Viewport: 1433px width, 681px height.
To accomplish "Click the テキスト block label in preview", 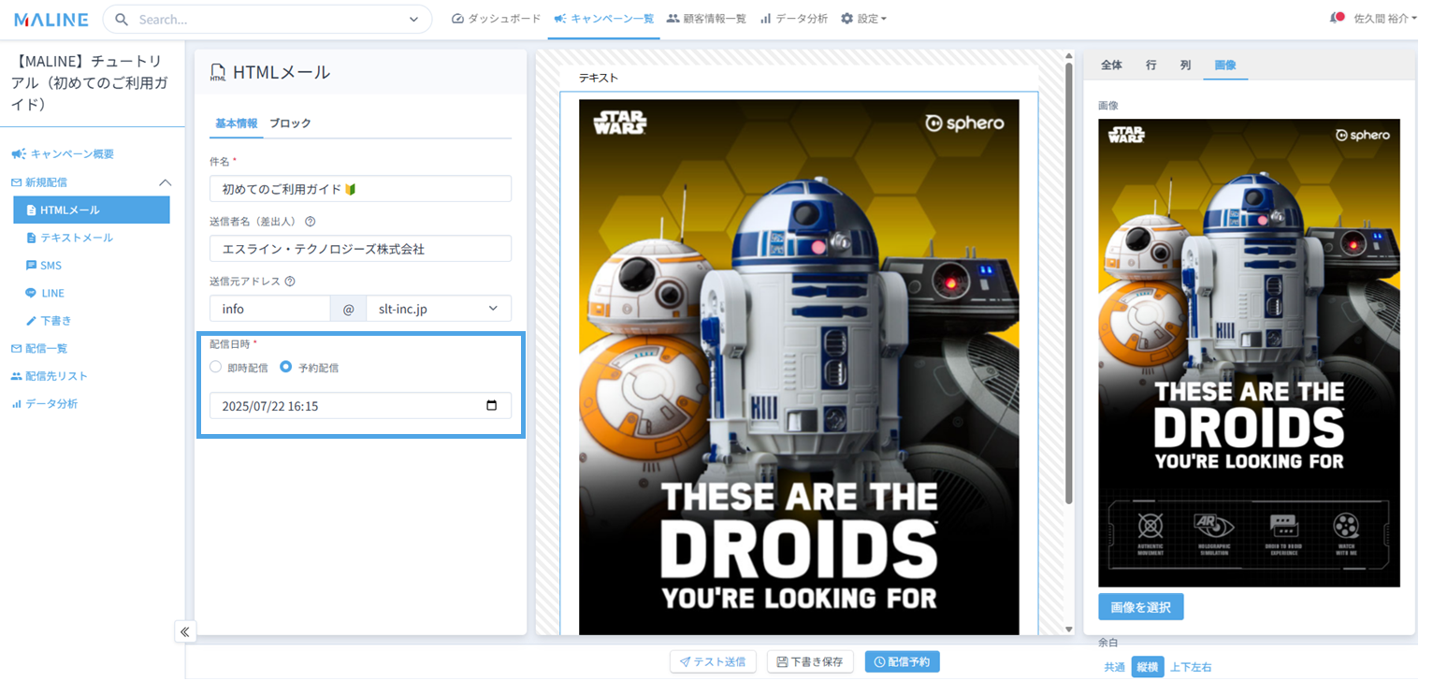I will coord(599,78).
